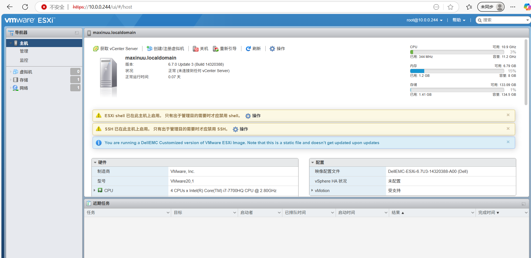This screenshot has height=258, width=531.
Task: Expand the vMotion configuration row
Action: 312,190
